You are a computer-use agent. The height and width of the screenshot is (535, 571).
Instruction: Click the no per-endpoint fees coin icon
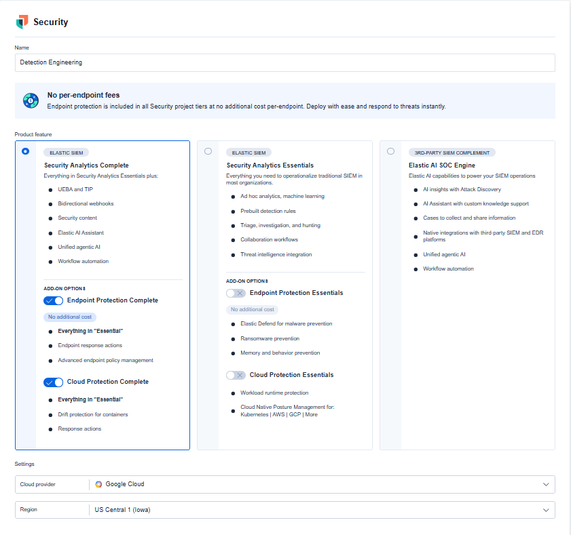(x=31, y=100)
